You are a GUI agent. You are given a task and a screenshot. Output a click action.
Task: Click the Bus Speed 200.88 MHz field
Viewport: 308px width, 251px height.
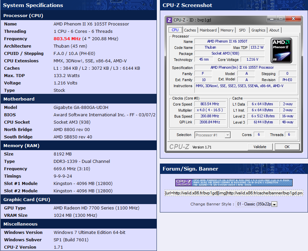coord(209,116)
